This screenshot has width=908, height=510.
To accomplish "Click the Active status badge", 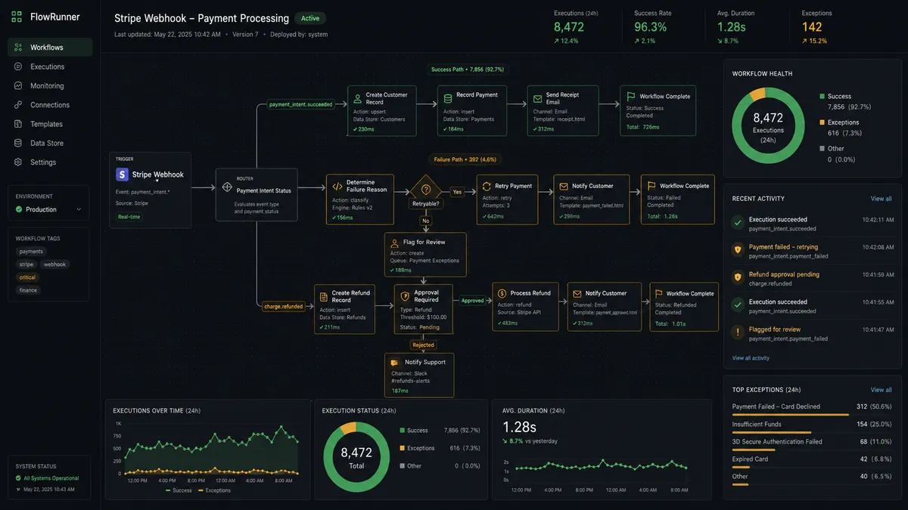I will (310, 18).
